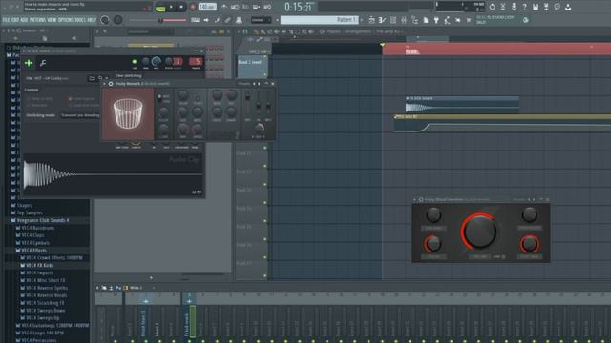611x343 pixels.
Task: Click the master volume knob
Action: pyautogui.click(x=105, y=20)
